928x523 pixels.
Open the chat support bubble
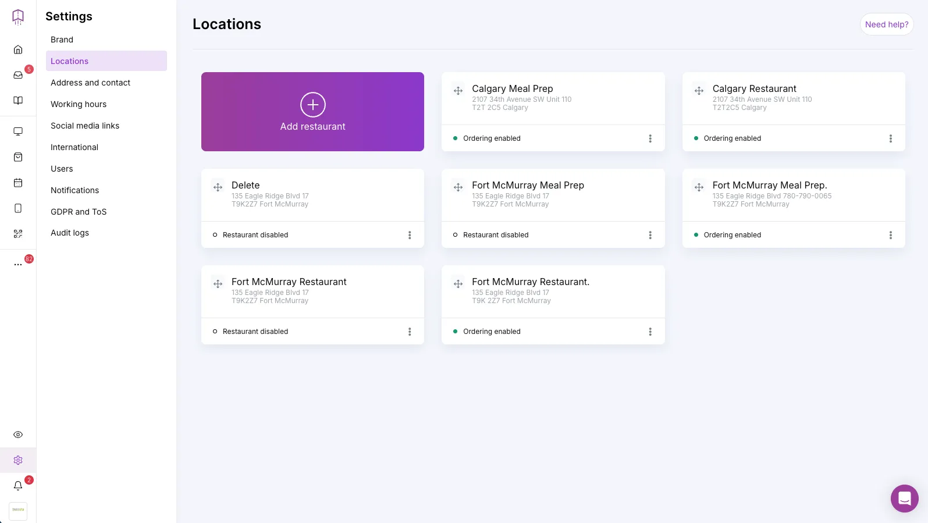pos(904,499)
